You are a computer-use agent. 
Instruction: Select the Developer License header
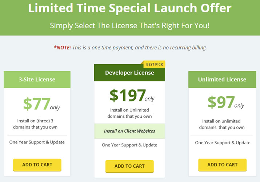click(x=129, y=73)
